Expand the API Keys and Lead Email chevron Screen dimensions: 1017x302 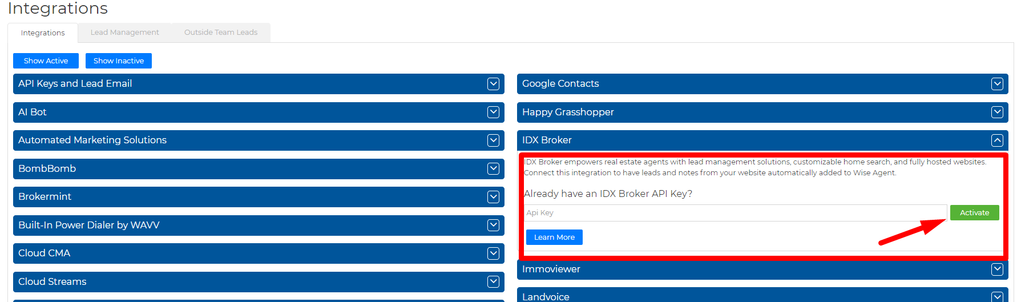pos(493,84)
